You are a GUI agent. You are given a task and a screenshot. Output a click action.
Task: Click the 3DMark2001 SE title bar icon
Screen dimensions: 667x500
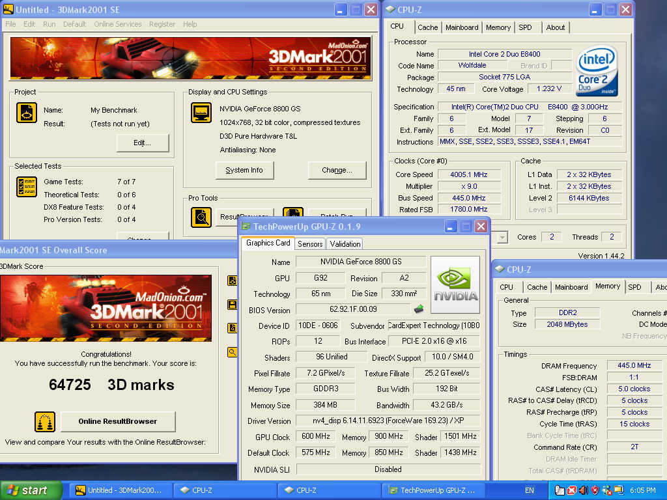pos(8,9)
